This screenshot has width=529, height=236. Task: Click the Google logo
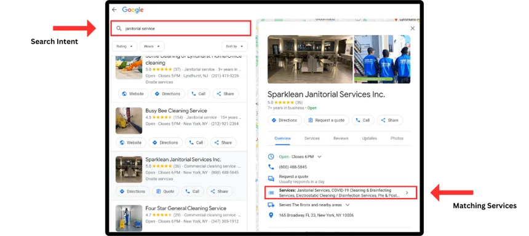coord(133,10)
